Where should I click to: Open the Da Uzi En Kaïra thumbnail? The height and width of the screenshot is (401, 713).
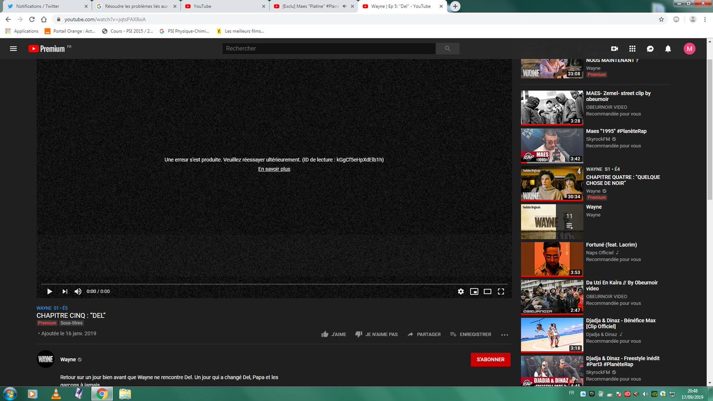tap(552, 297)
